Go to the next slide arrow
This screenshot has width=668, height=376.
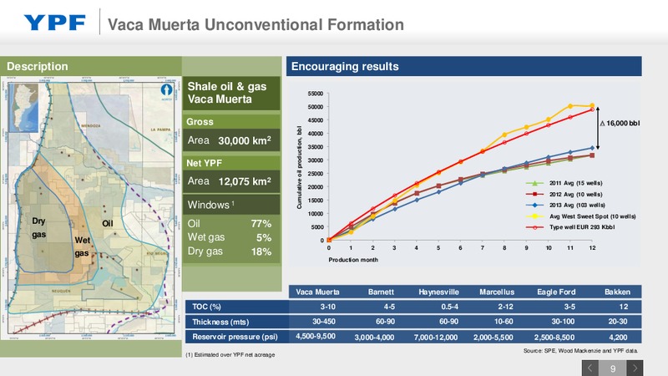(635, 368)
